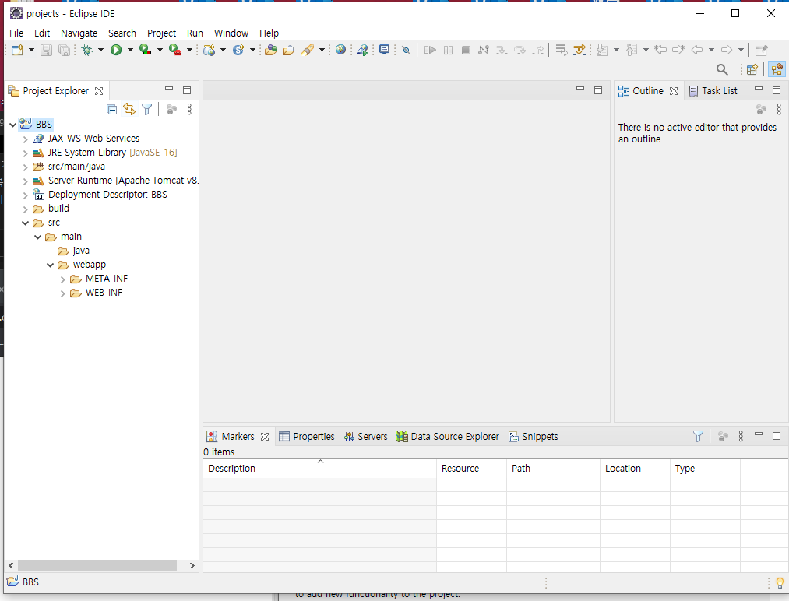Click the Open Type icon
The height and width of the screenshot is (601, 789).
point(271,50)
